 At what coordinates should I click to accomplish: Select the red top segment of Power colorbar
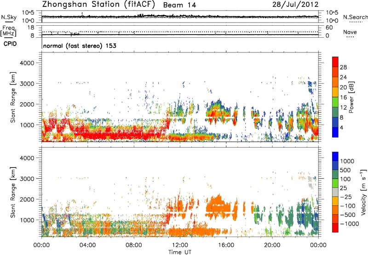pos(335,62)
